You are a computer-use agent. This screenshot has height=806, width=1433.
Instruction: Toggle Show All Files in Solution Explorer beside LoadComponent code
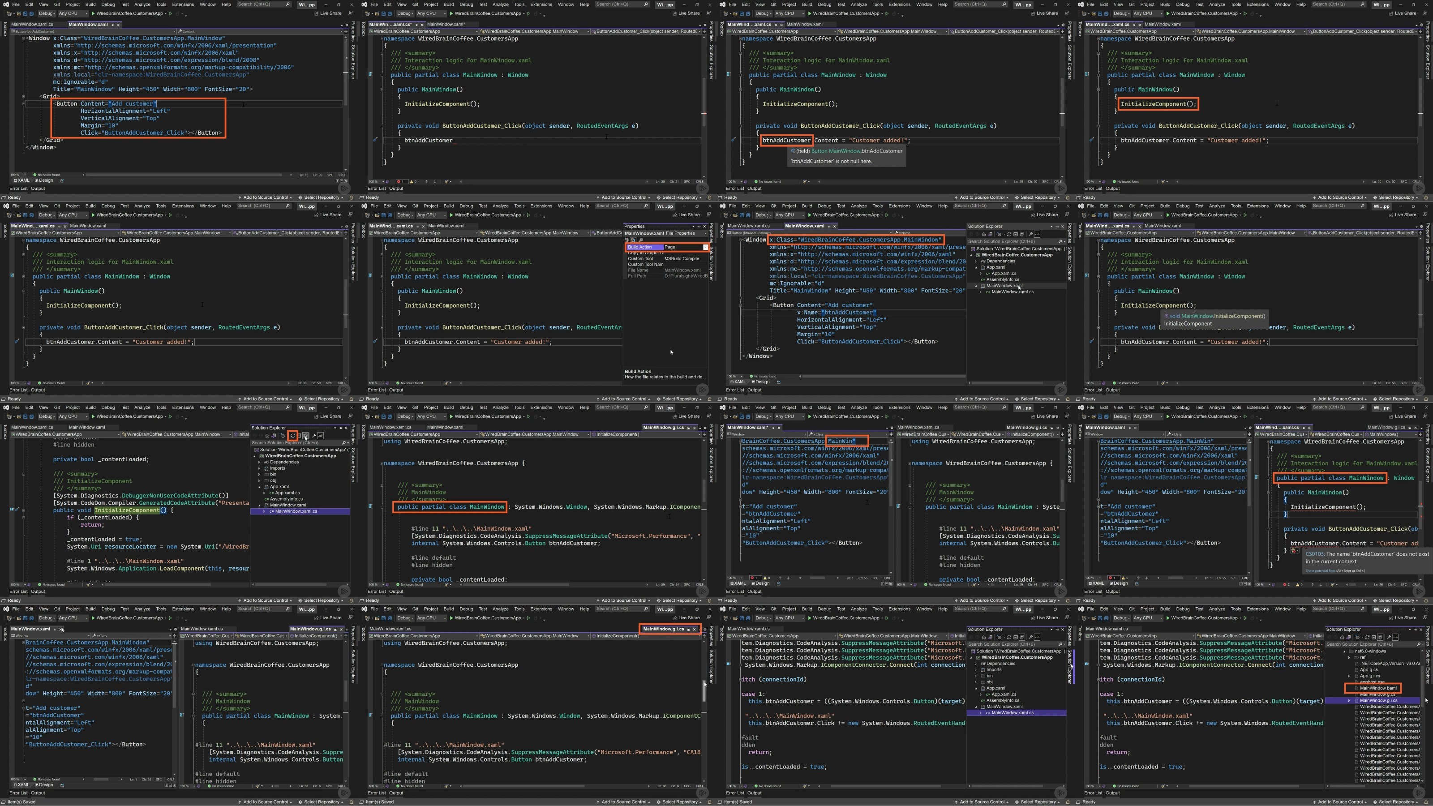[x=306, y=437]
